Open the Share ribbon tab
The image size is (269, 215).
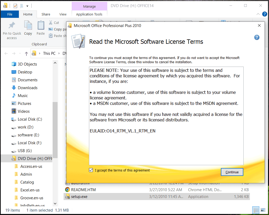tap(46, 14)
